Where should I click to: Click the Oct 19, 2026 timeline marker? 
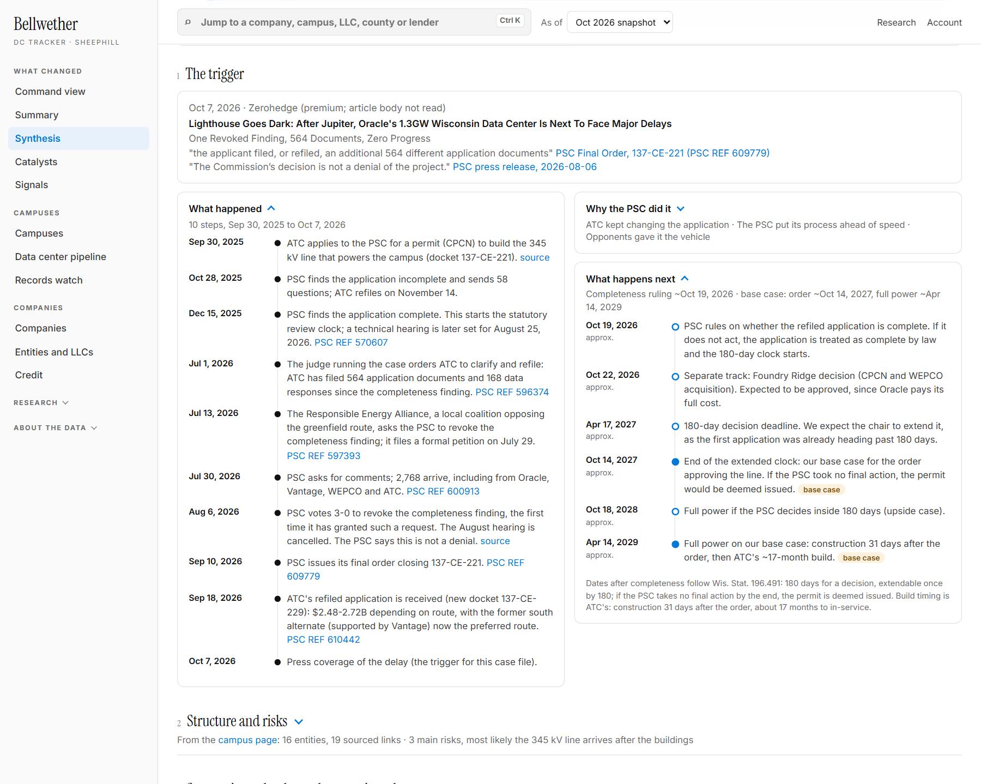point(675,327)
